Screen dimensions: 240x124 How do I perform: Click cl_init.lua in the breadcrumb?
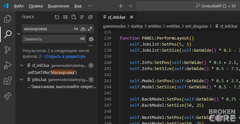coord(228,26)
